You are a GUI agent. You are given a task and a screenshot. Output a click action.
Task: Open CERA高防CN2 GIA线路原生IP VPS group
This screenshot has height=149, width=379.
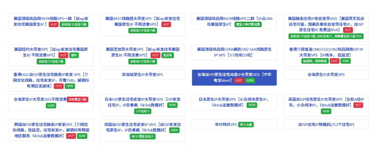click(x=234, y=52)
